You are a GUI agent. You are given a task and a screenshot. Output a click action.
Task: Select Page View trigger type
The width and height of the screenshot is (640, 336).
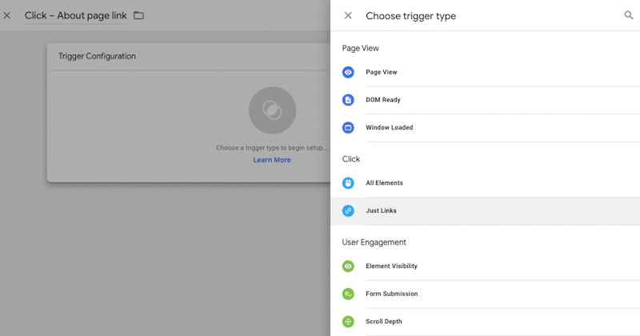coord(382,72)
